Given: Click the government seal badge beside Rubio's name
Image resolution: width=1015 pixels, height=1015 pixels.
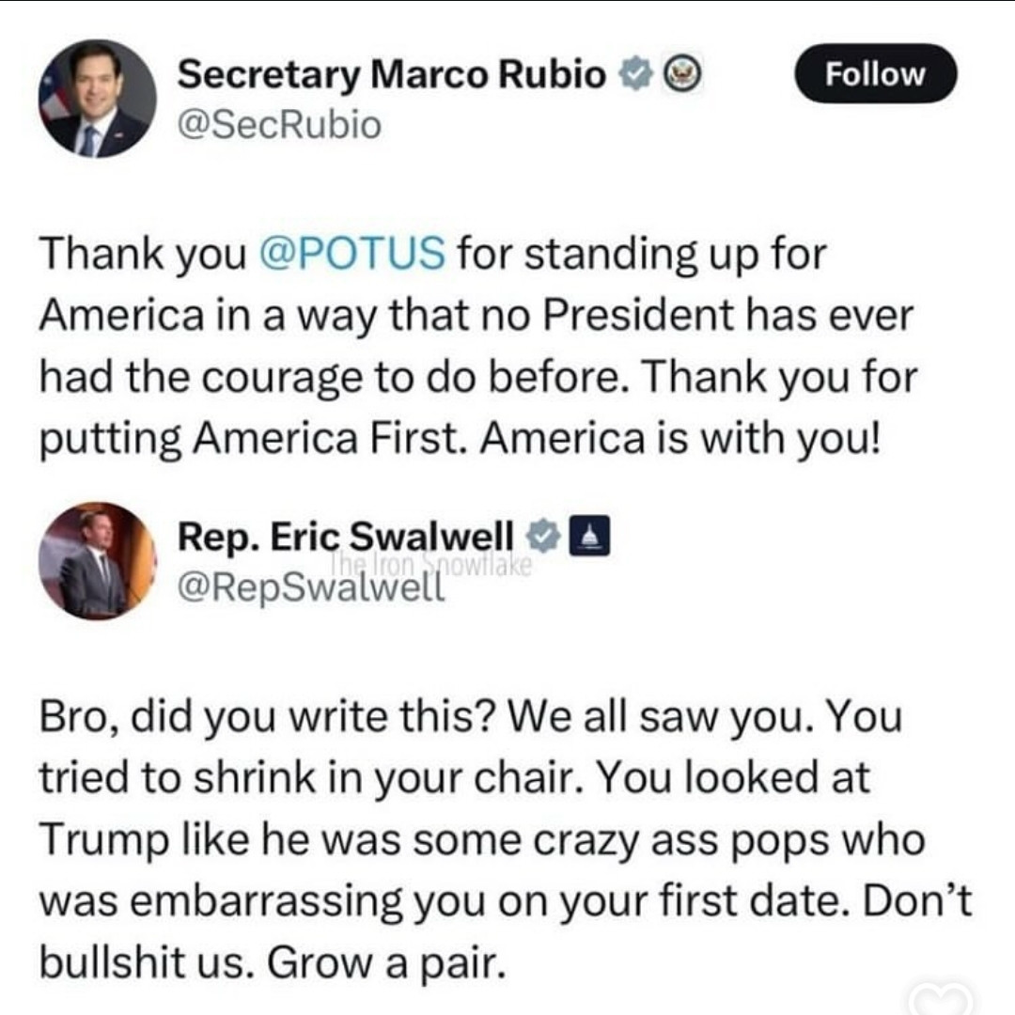Looking at the screenshot, I should [679, 75].
